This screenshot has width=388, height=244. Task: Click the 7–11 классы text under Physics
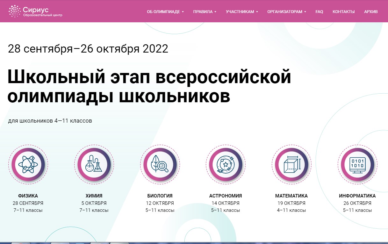click(x=28, y=210)
